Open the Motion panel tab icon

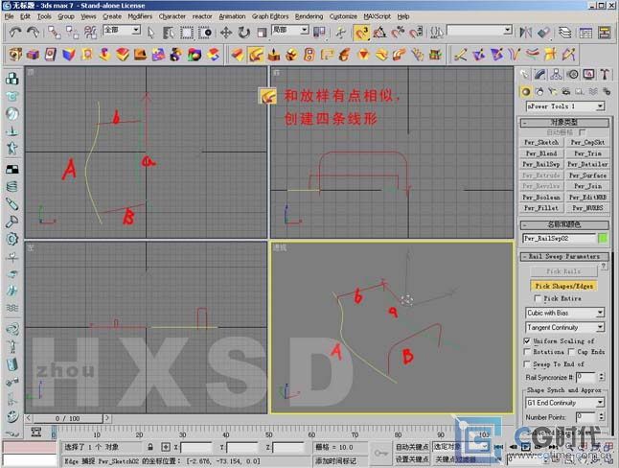coord(573,74)
